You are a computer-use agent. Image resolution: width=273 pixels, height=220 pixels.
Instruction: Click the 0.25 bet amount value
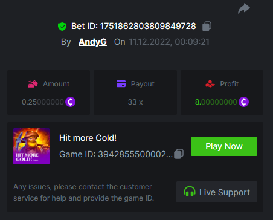pos(43,102)
